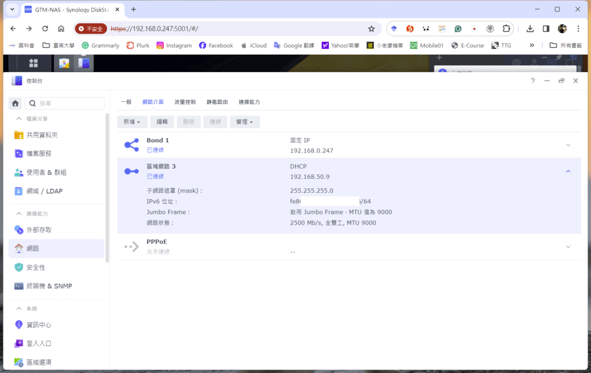The width and height of the screenshot is (591, 373).
Task: Click the not-secure (不安全) site warning badge
Action: pos(91,29)
